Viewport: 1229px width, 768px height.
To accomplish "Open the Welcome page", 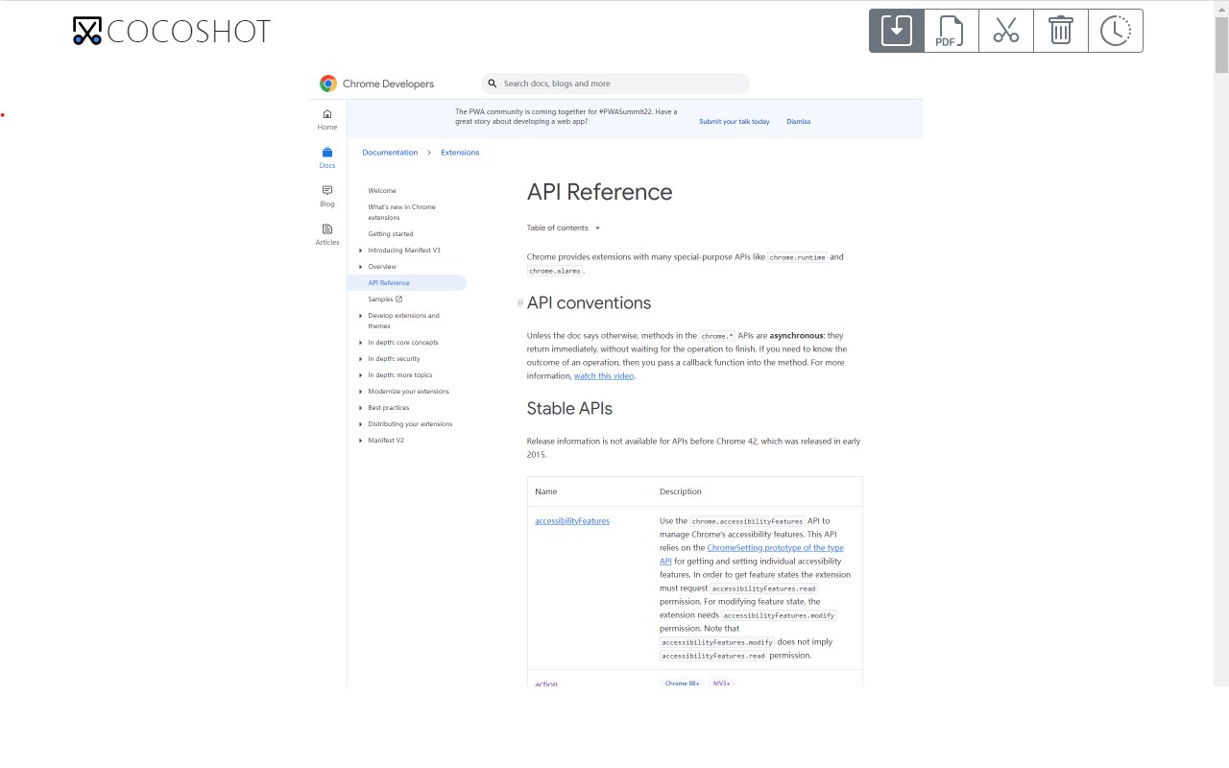I will (x=382, y=191).
